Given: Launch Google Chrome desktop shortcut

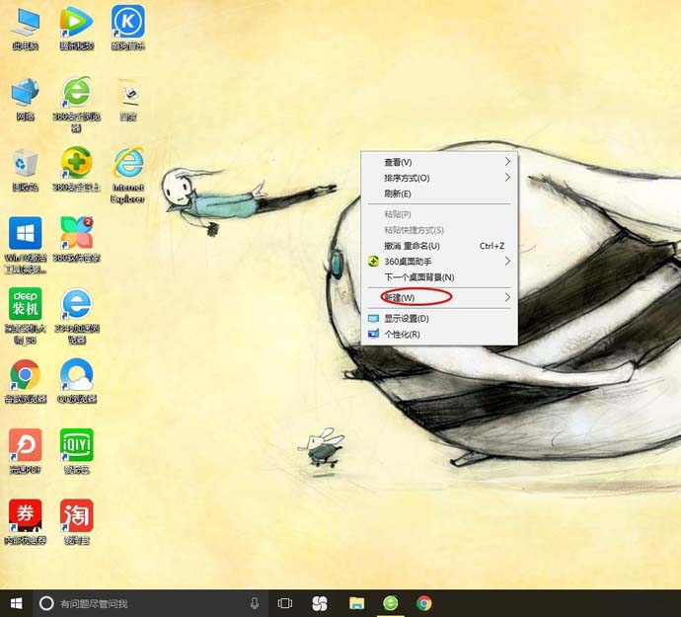Looking at the screenshot, I should click(26, 381).
